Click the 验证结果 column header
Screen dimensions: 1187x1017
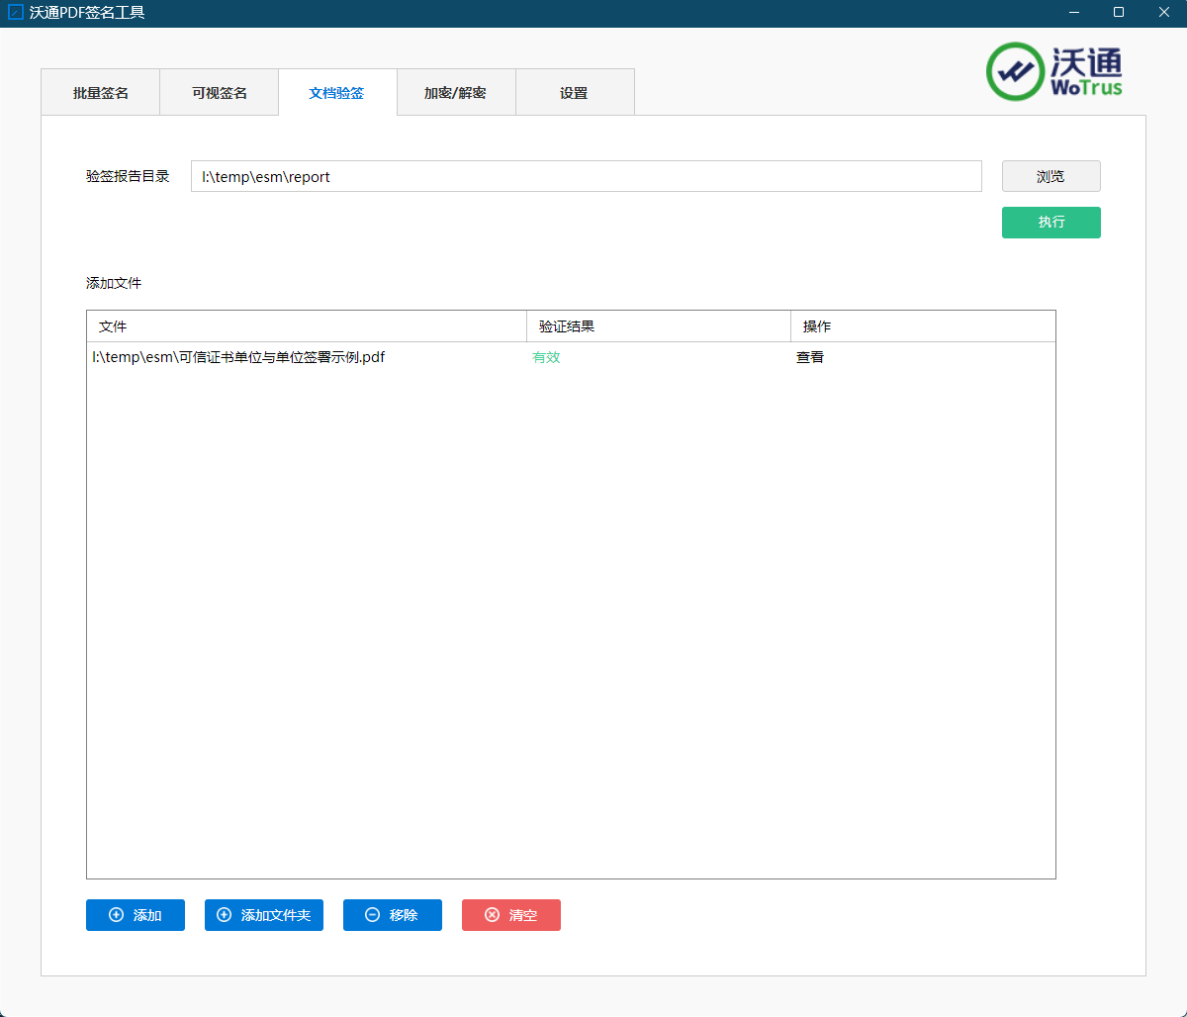658,326
